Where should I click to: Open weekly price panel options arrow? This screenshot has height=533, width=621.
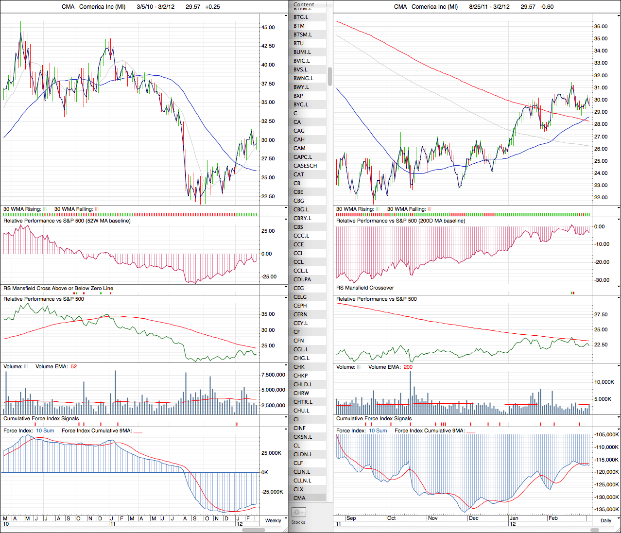pyautogui.click(x=286, y=15)
